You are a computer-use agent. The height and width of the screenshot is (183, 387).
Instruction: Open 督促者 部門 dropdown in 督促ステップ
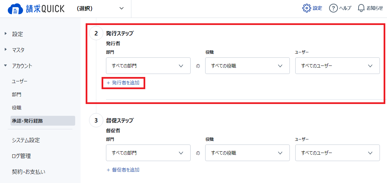click(148, 153)
